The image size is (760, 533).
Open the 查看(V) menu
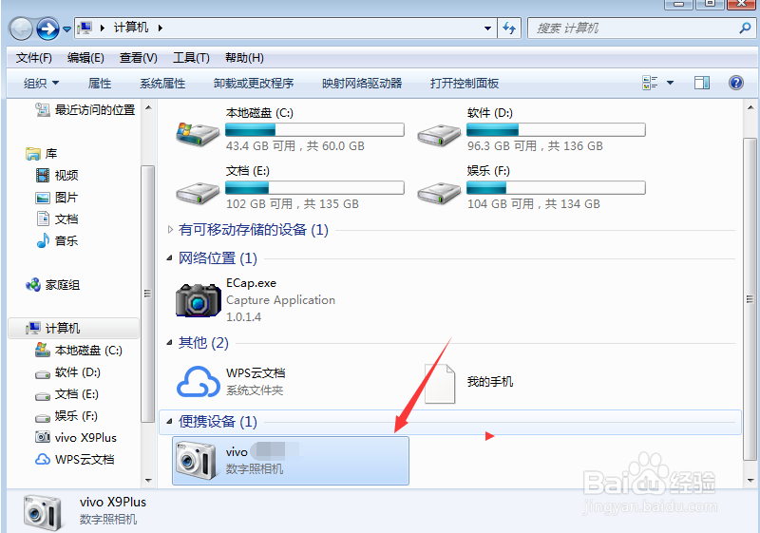pyautogui.click(x=139, y=58)
